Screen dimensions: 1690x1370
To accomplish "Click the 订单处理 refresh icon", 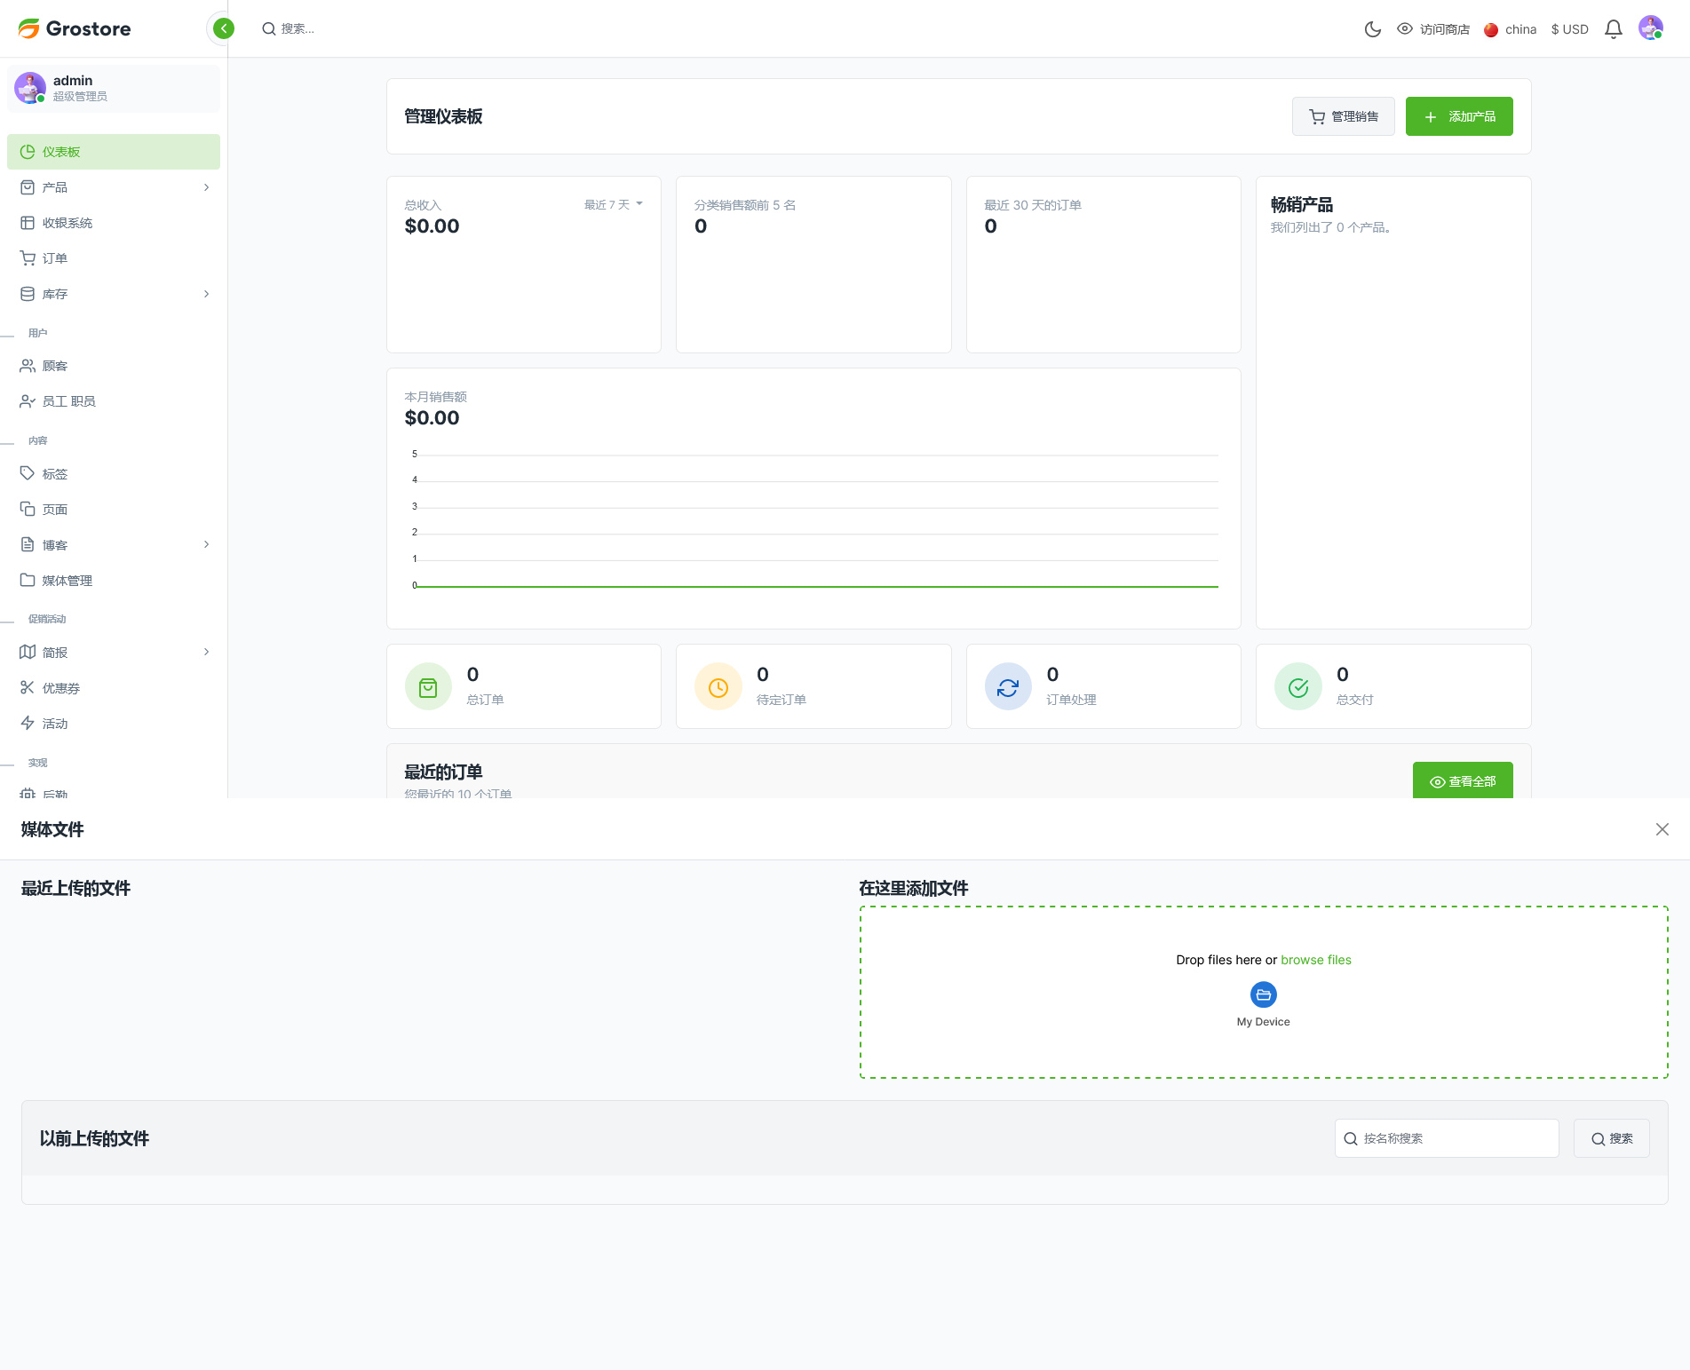I will point(1008,687).
